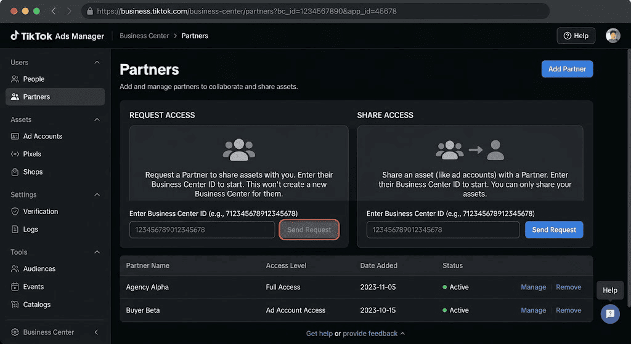The image size is (631, 344).
Task: Click the Access Level column header
Action: point(286,266)
